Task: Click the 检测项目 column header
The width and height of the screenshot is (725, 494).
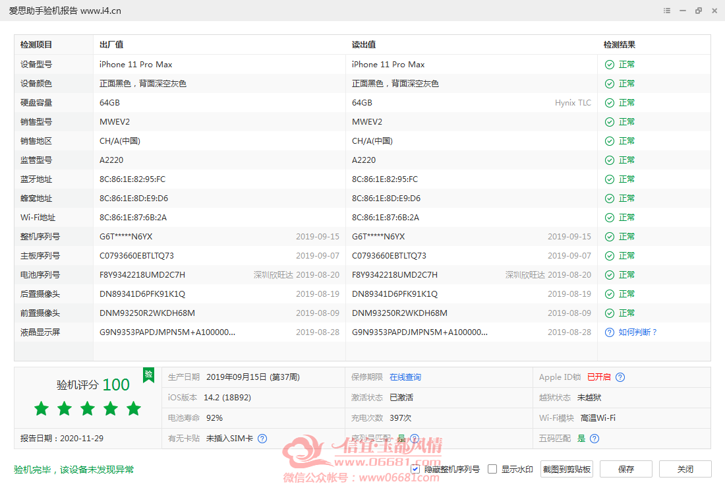Action: pos(36,45)
